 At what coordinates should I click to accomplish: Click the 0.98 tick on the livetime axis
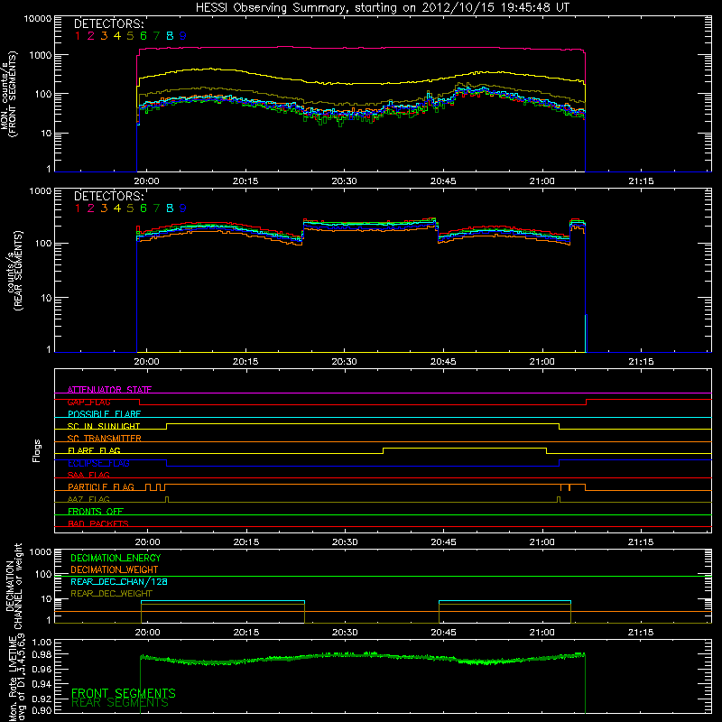[x=42, y=655]
